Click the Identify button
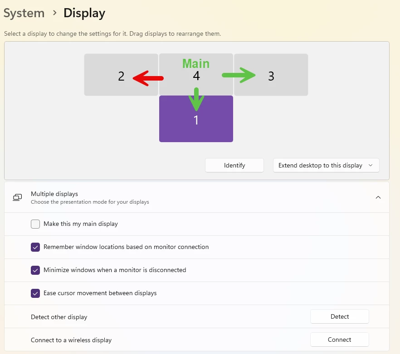400x354 pixels. pos(234,165)
